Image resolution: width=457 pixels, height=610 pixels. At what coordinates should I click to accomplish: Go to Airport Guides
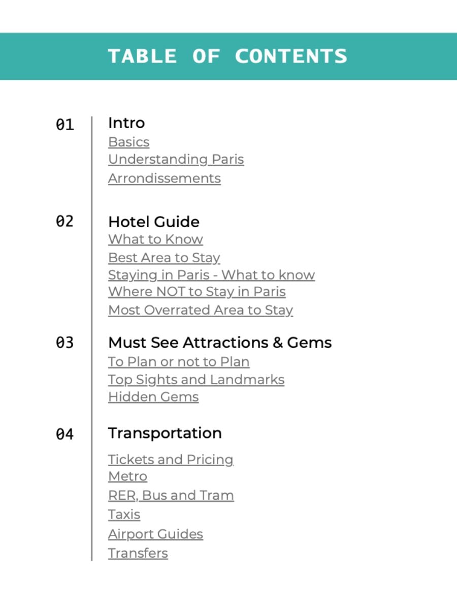point(155,534)
